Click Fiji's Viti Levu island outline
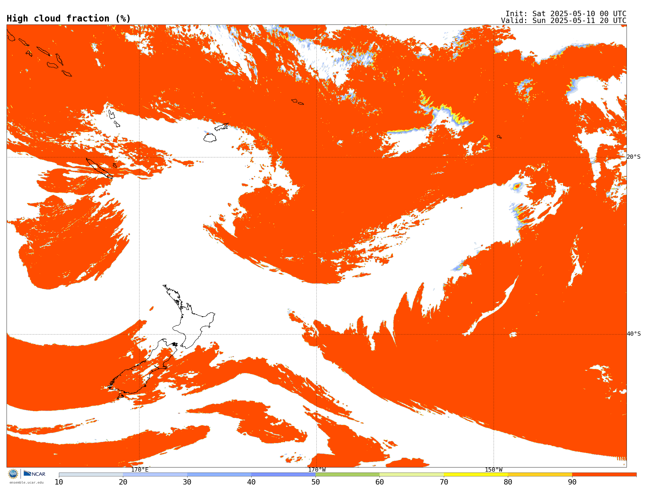646x486 pixels. tap(210, 138)
